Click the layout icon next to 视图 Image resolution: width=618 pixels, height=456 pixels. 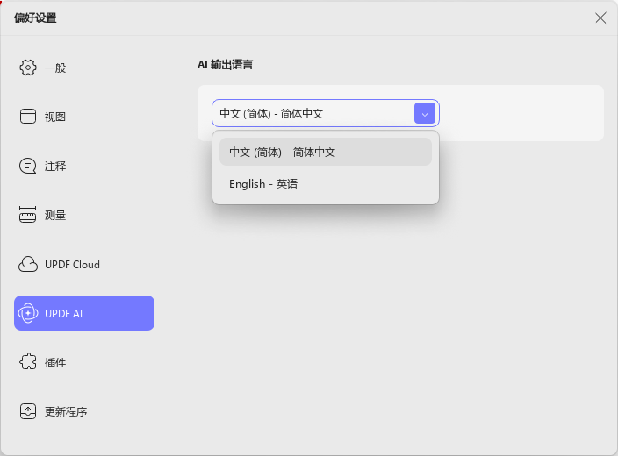(x=27, y=117)
